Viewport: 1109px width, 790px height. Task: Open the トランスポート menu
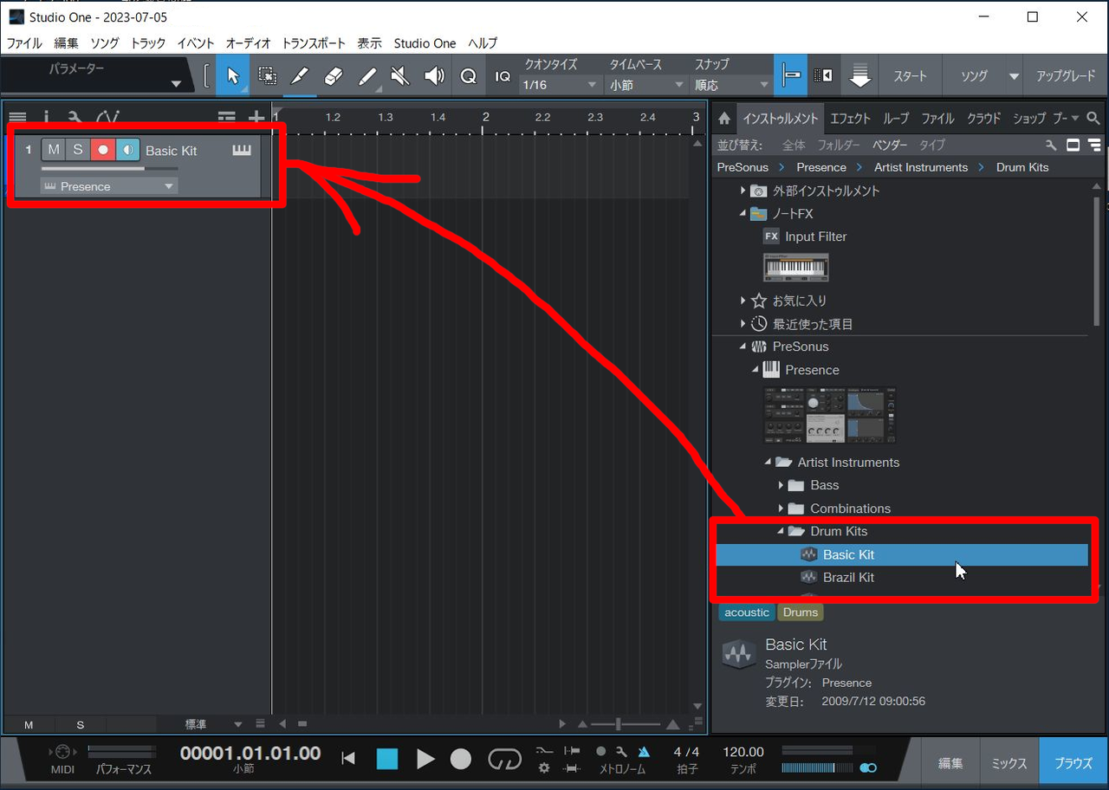coord(314,43)
